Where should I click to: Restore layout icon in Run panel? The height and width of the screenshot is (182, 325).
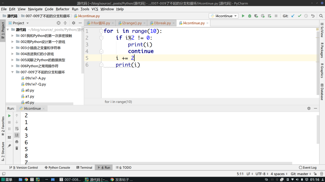click(x=9, y=137)
